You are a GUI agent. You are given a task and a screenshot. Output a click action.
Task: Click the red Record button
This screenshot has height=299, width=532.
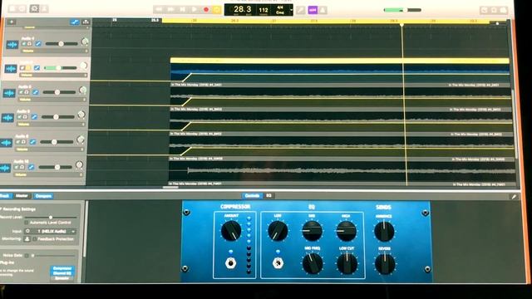(205, 9)
